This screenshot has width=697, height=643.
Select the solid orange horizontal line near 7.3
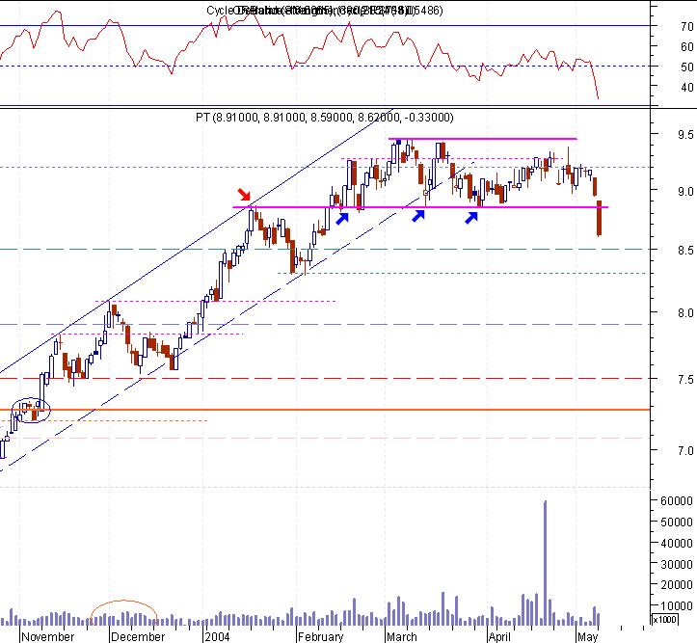pos(325,410)
